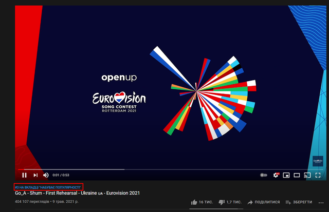This screenshot has width=329, height=212.
Task: Share the video via ПОДІЛИТИСЯ
Action: point(264,202)
